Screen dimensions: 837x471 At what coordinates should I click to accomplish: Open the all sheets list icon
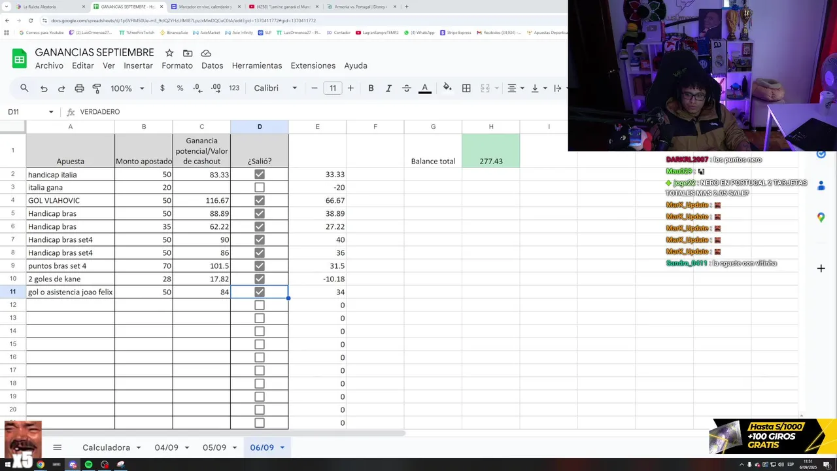point(57,447)
